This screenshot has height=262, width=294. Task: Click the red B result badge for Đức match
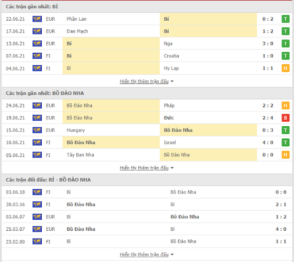285,118
